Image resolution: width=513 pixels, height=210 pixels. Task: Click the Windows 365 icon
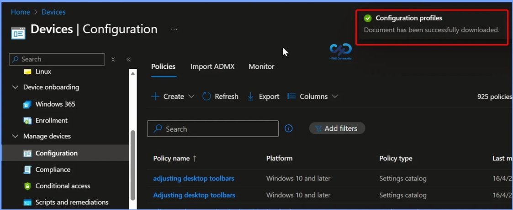tap(27, 105)
